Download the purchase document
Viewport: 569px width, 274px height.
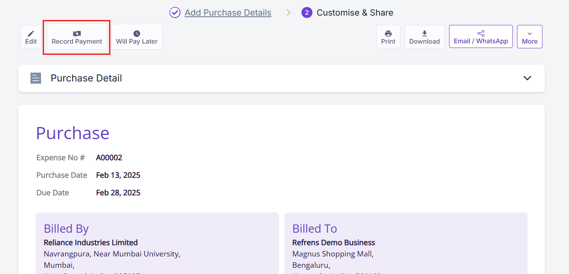coord(425,37)
